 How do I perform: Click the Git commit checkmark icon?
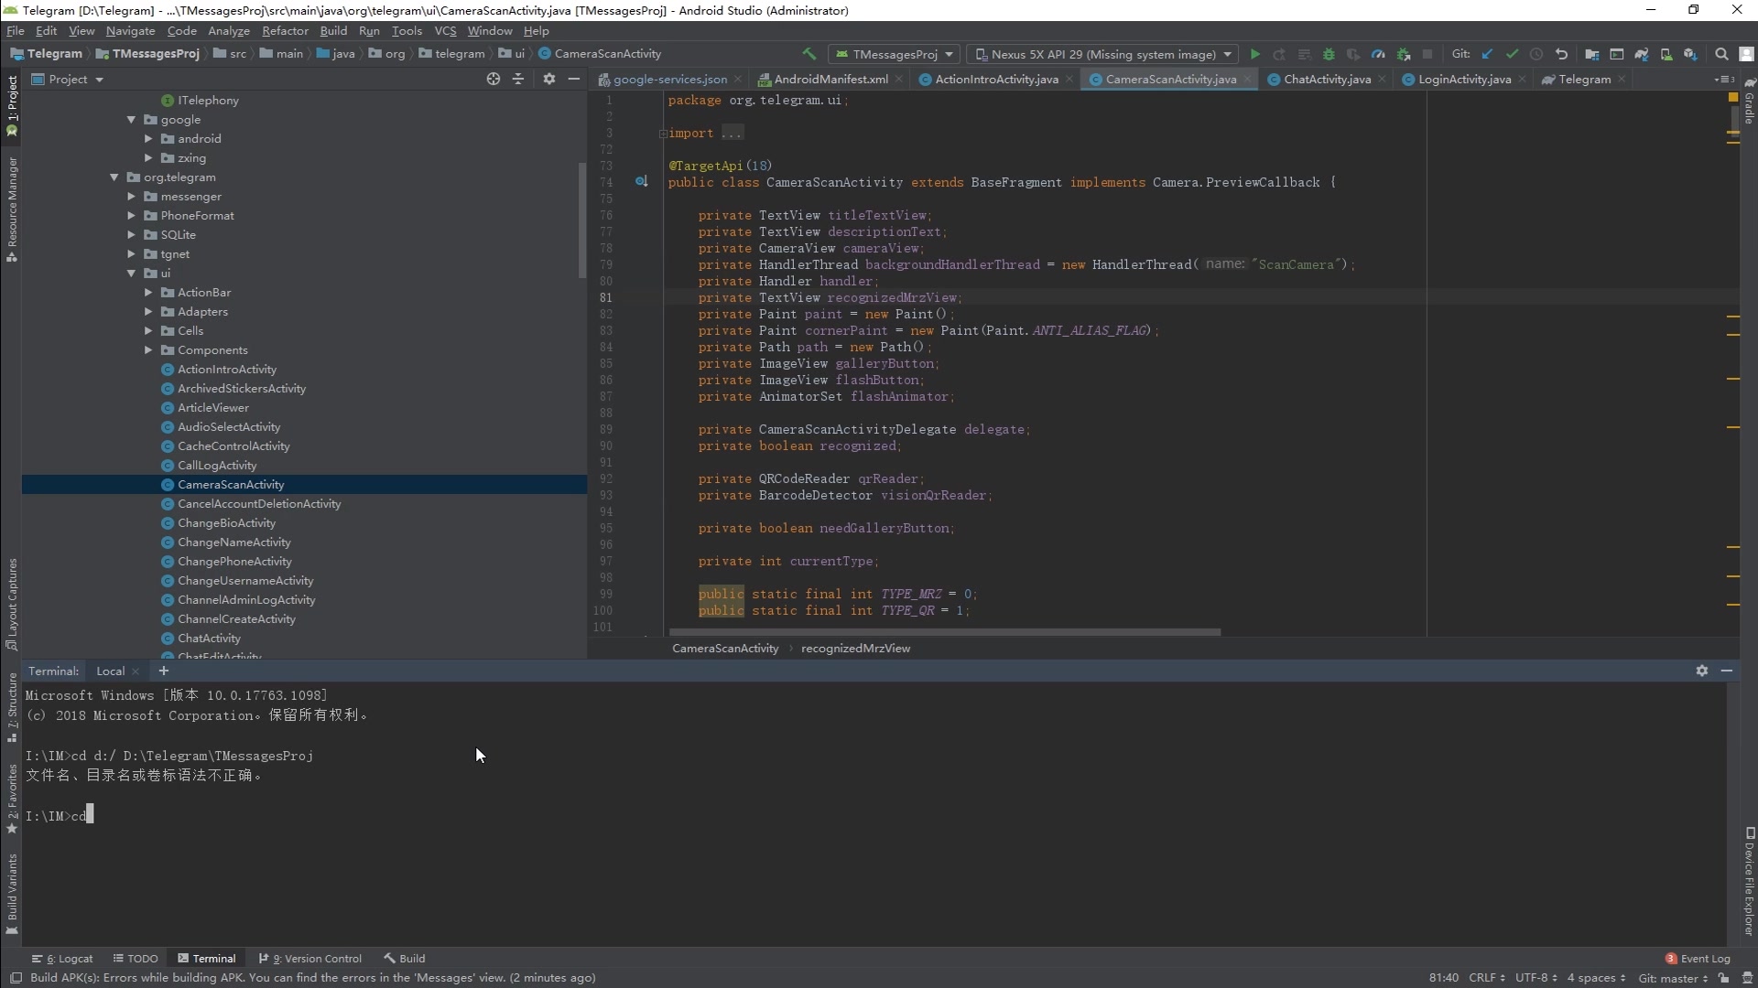(1512, 54)
